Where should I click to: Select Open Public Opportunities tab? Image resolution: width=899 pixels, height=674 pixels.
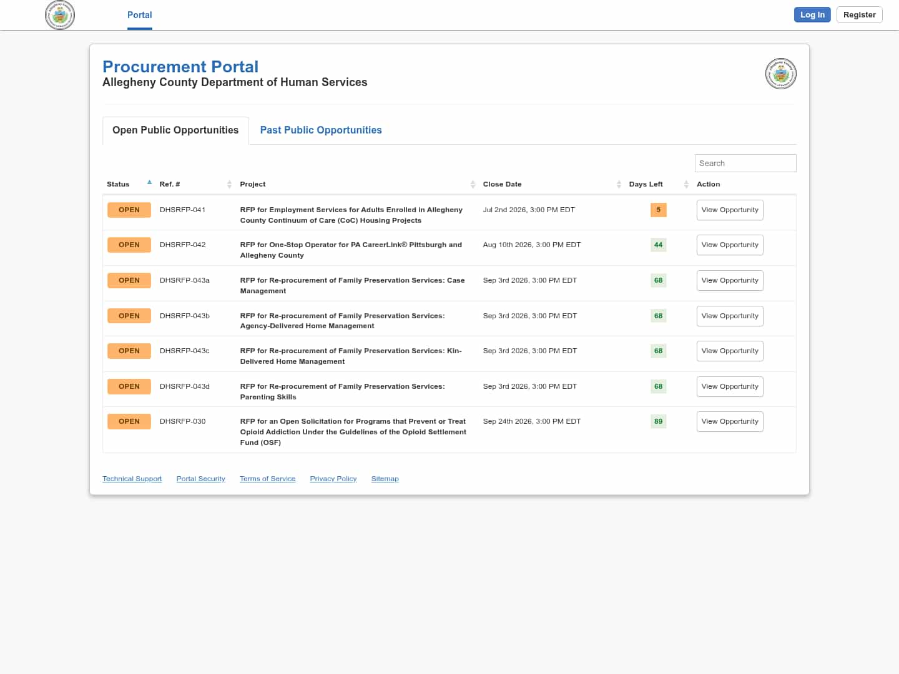click(x=175, y=130)
